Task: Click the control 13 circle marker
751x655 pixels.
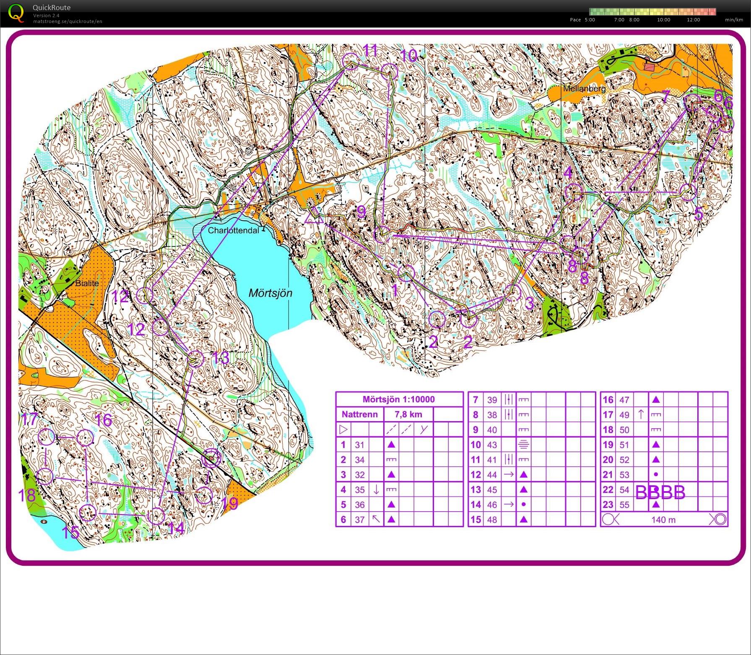Action: [x=195, y=359]
